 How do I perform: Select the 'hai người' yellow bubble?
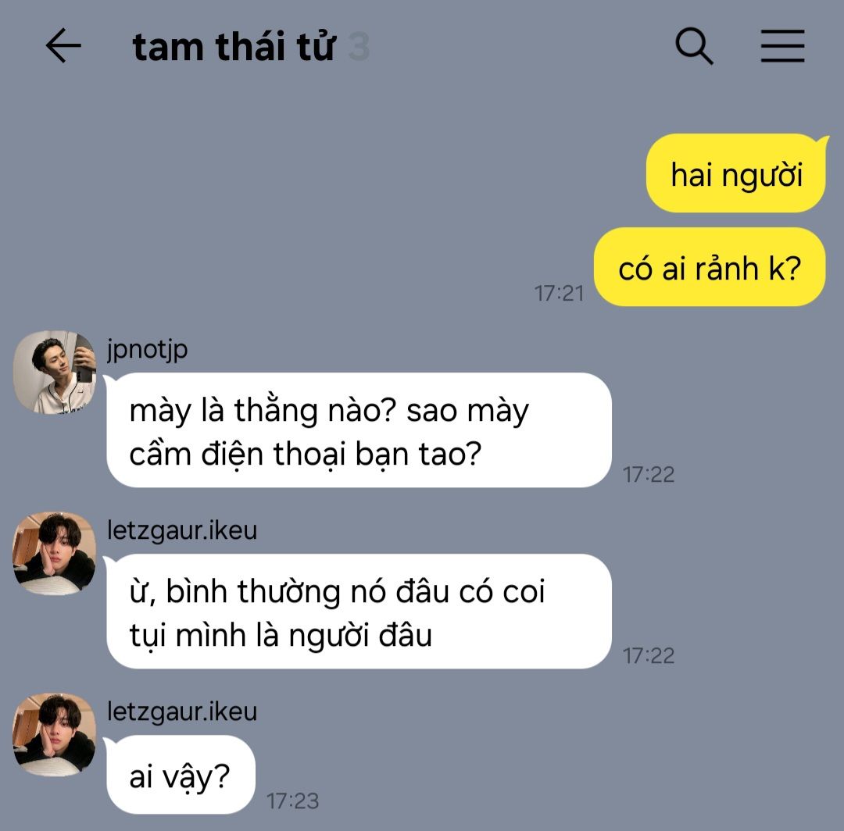tap(736, 173)
